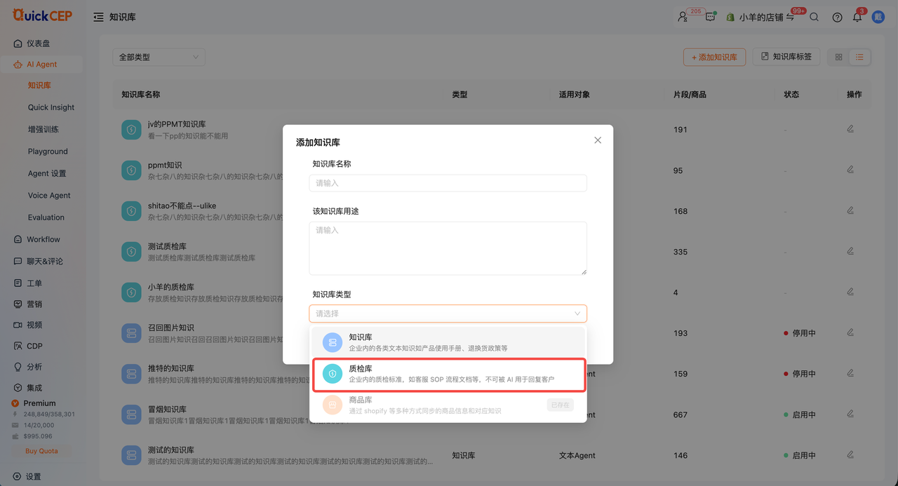The height and width of the screenshot is (486, 898).
Task: Edit the jv的PPMT知识库 row
Action: tap(850, 128)
